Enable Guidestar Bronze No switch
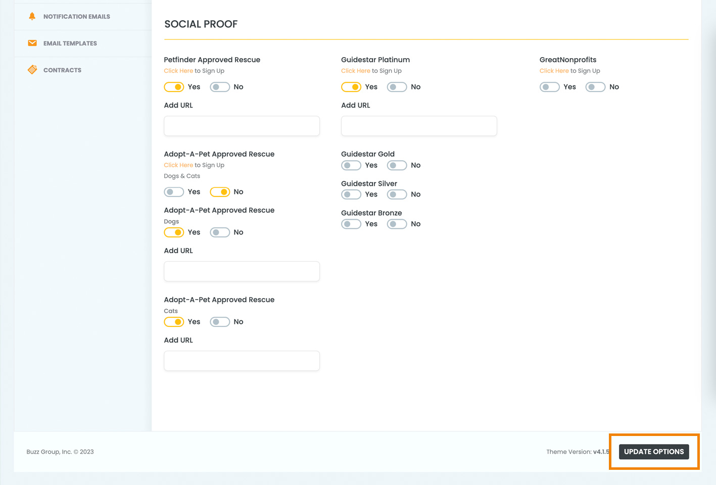The width and height of the screenshot is (716, 485). [x=397, y=224]
